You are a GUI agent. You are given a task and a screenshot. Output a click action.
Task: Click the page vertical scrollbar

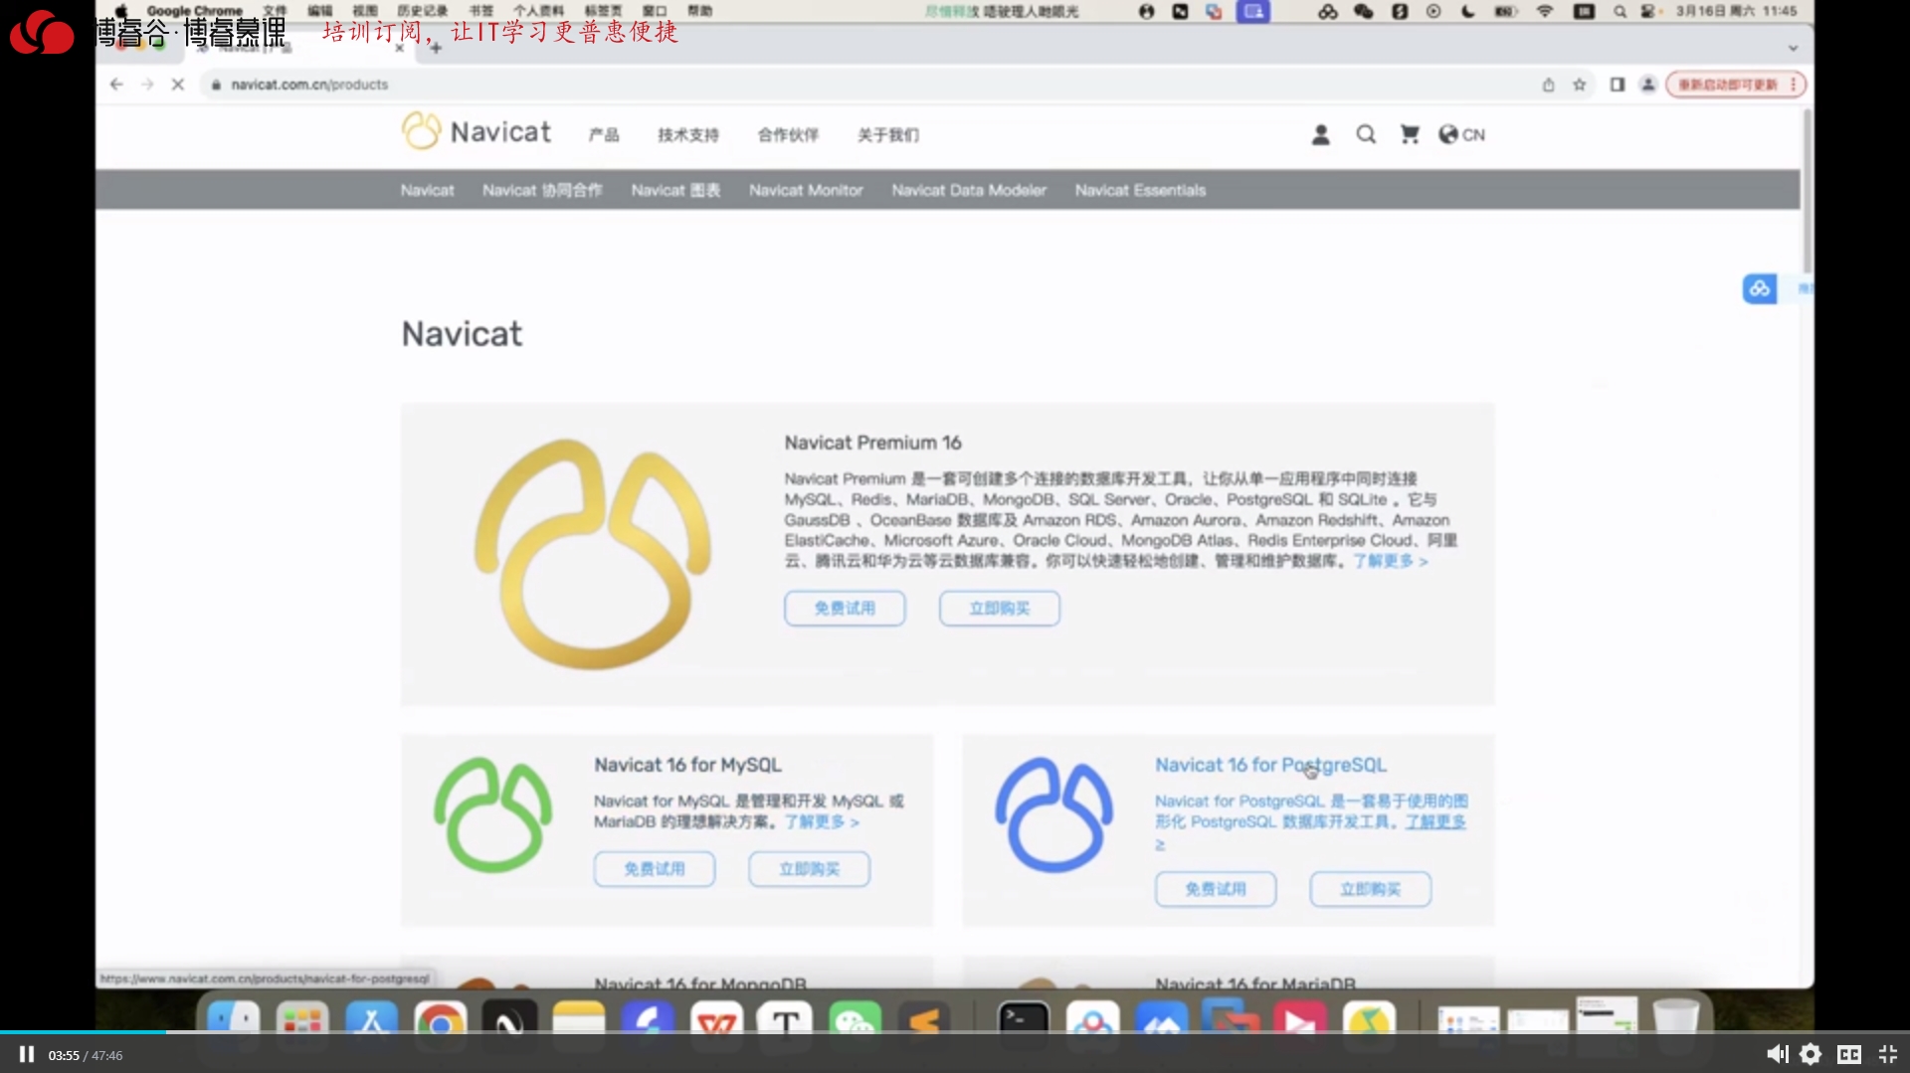click(x=1807, y=189)
